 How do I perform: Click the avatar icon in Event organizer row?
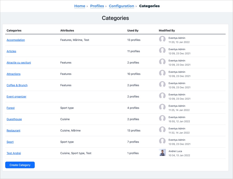click(162, 96)
